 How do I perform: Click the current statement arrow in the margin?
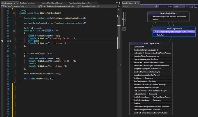click(2, 41)
